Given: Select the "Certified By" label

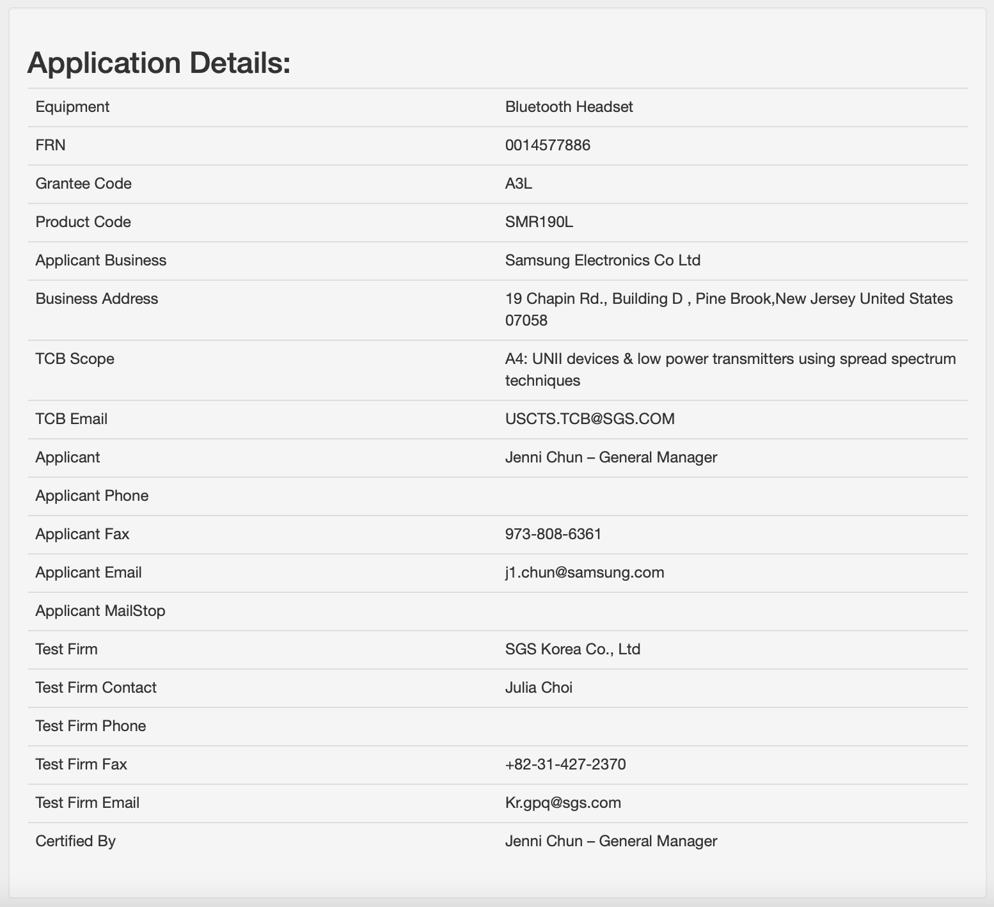Looking at the screenshot, I should (x=75, y=841).
